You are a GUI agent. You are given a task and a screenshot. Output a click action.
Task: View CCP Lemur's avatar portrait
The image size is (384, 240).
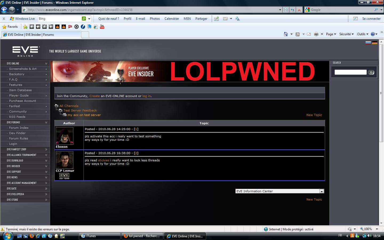coord(65,160)
